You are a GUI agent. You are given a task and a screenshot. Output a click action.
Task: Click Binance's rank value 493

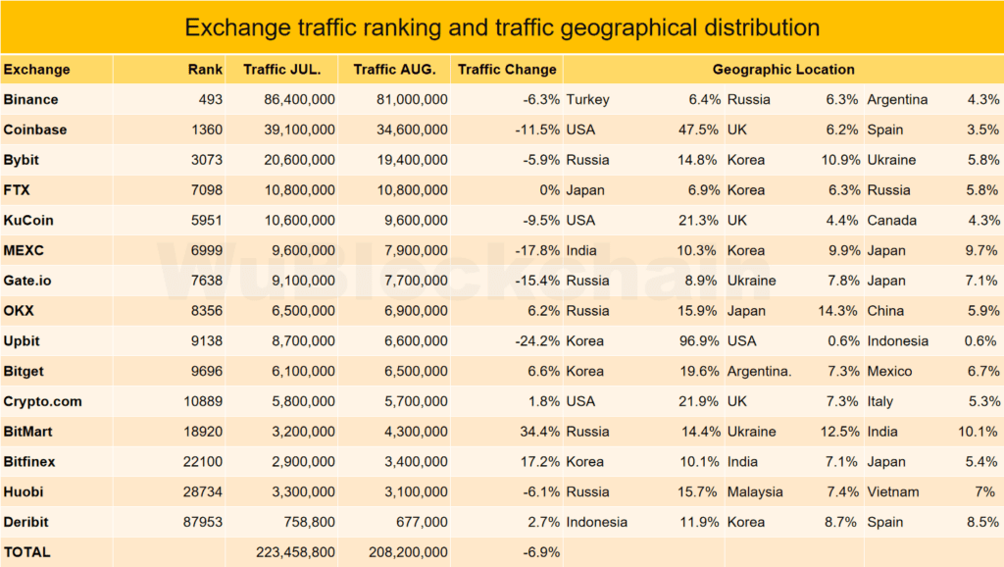(211, 99)
